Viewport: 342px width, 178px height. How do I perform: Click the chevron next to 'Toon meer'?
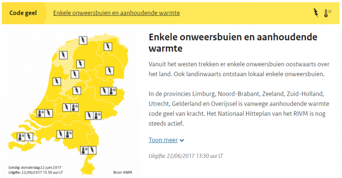(182, 141)
